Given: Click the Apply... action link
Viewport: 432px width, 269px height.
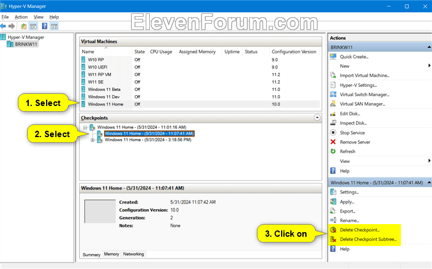Looking at the screenshot, I should 347,202.
